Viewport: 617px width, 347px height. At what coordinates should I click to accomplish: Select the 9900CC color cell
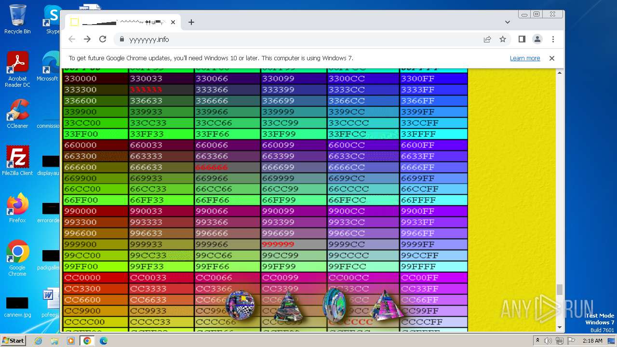[x=363, y=211]
